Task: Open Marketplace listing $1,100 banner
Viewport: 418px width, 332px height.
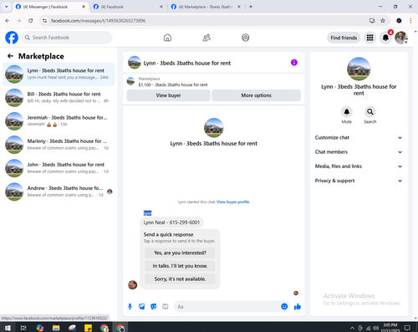Action: pyautogui.click(x=214, y=82)
